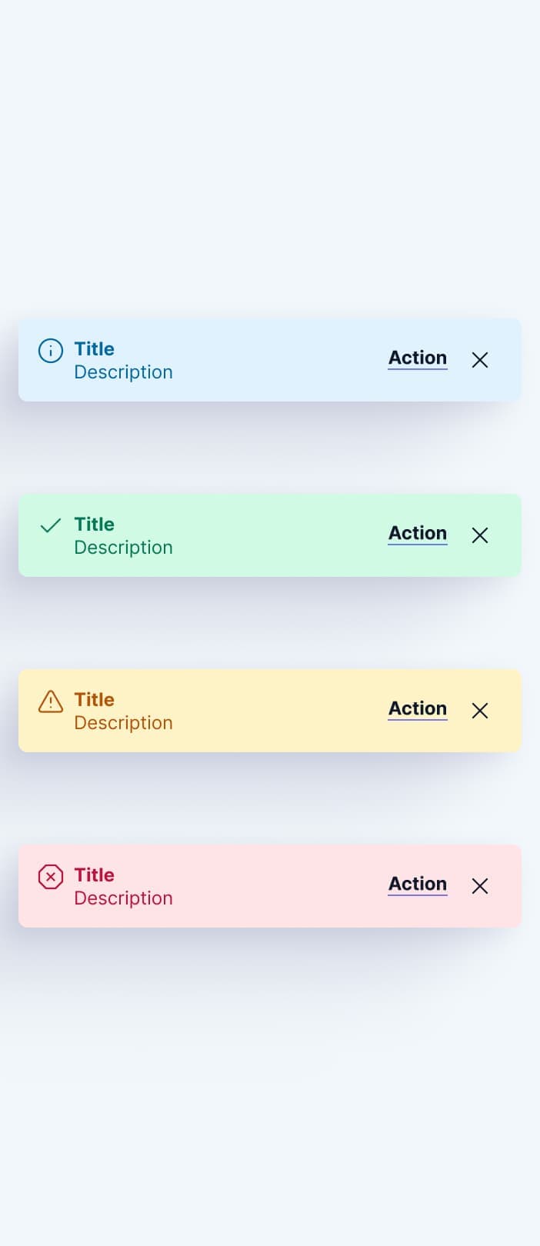Viewport: 540px width, 1246px height.
Task: Click the blue alert's Title text
Action: pyautogui.click(x=95, y=349)
